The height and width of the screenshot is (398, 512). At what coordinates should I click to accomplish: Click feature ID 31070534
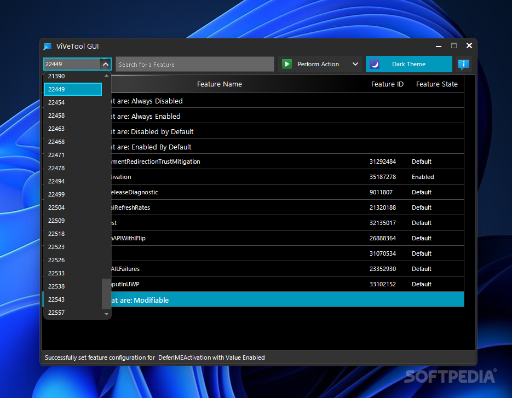(383, 253)
